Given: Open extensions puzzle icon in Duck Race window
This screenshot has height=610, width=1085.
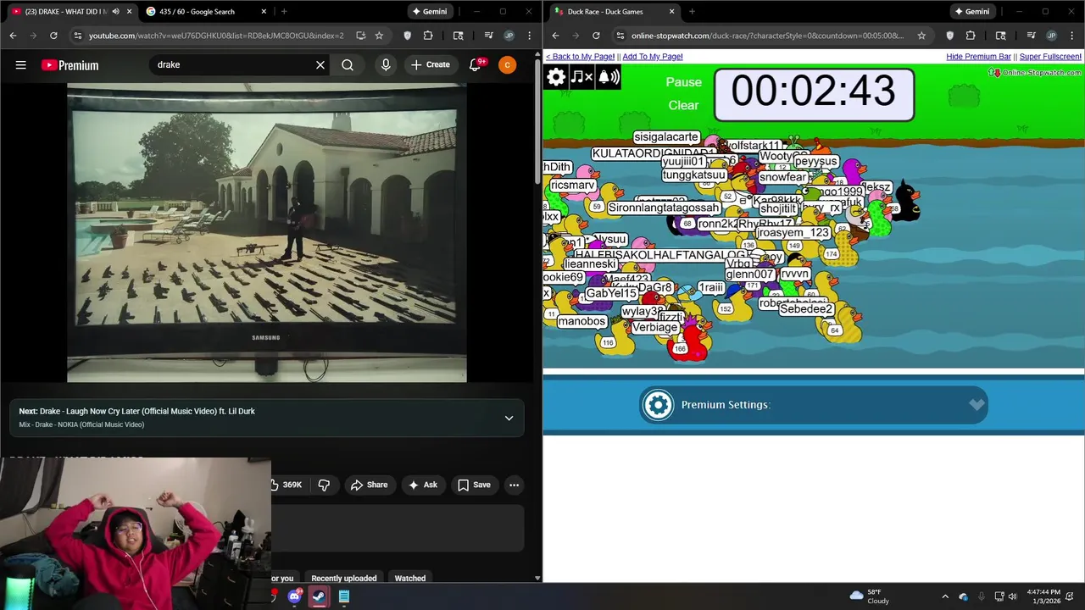Looking at the screenshot, I should click(971, 36).
